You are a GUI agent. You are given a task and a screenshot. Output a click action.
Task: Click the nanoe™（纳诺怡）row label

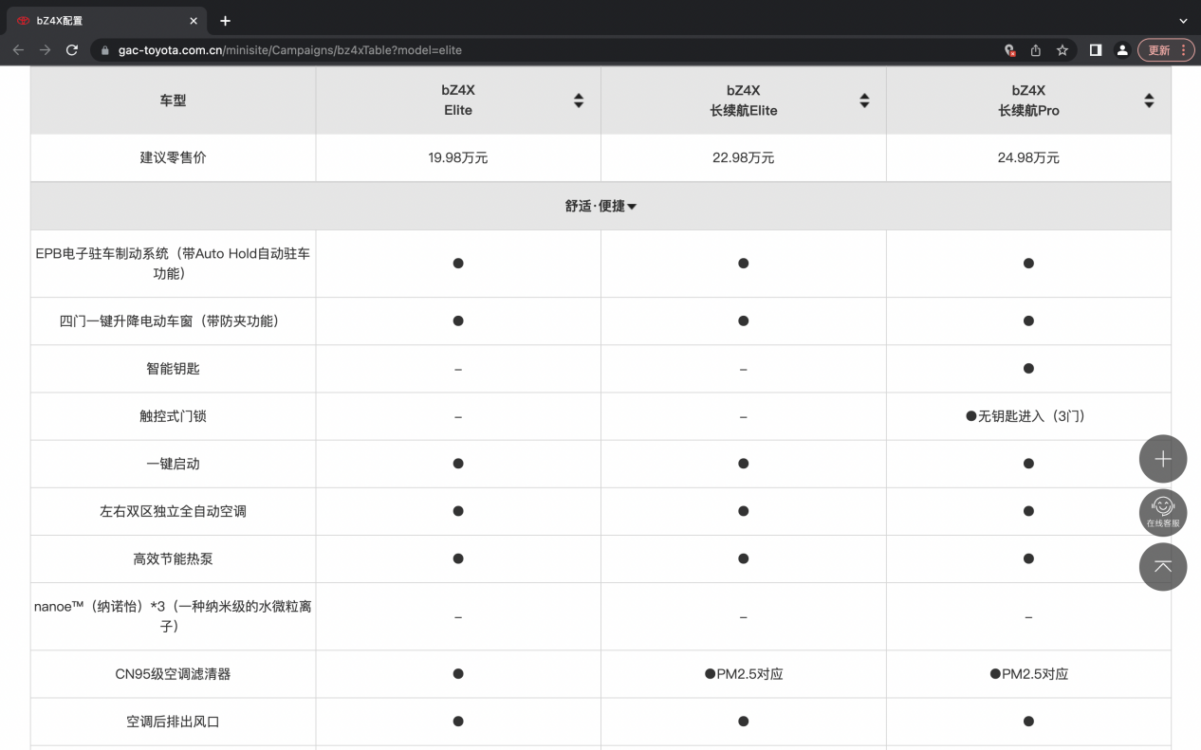pyautogui.click(x=173, y=616)
